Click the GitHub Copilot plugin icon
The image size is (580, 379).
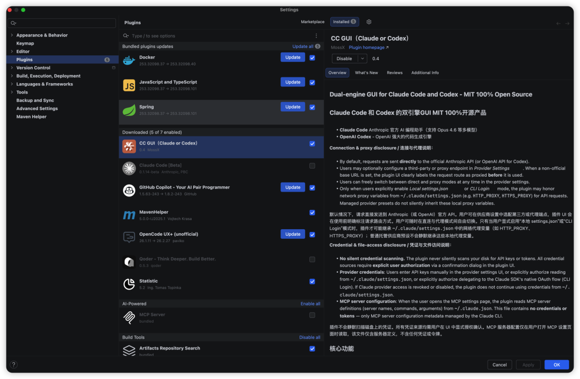(x=129, y=191)
